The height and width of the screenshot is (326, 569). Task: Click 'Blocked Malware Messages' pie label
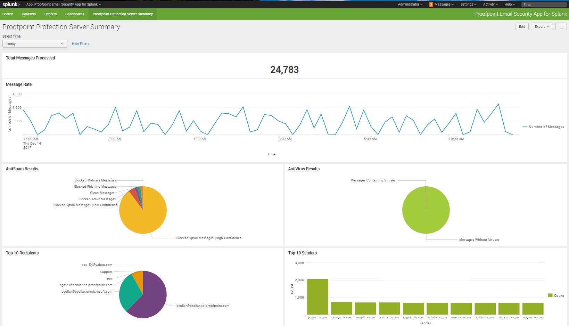point(95,180)
